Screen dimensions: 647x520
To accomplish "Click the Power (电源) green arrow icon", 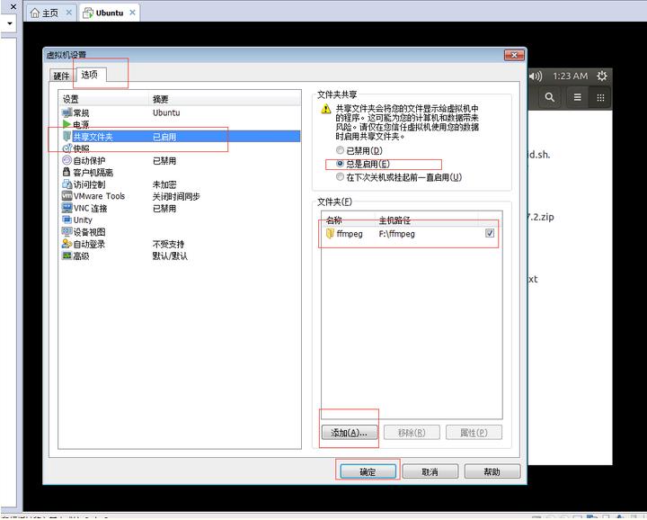I will click(x=66, y=124).
